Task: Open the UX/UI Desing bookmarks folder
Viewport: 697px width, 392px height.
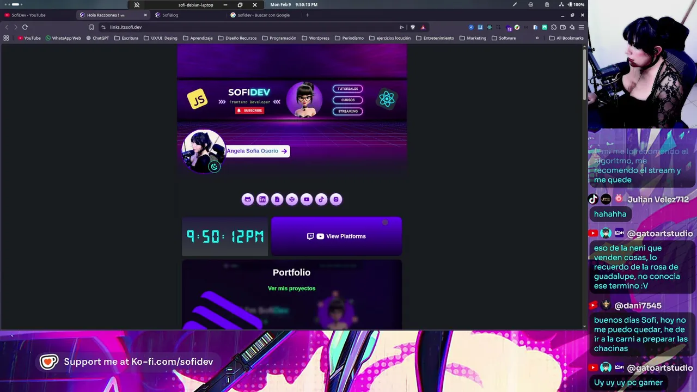Action: coord(161,38)
